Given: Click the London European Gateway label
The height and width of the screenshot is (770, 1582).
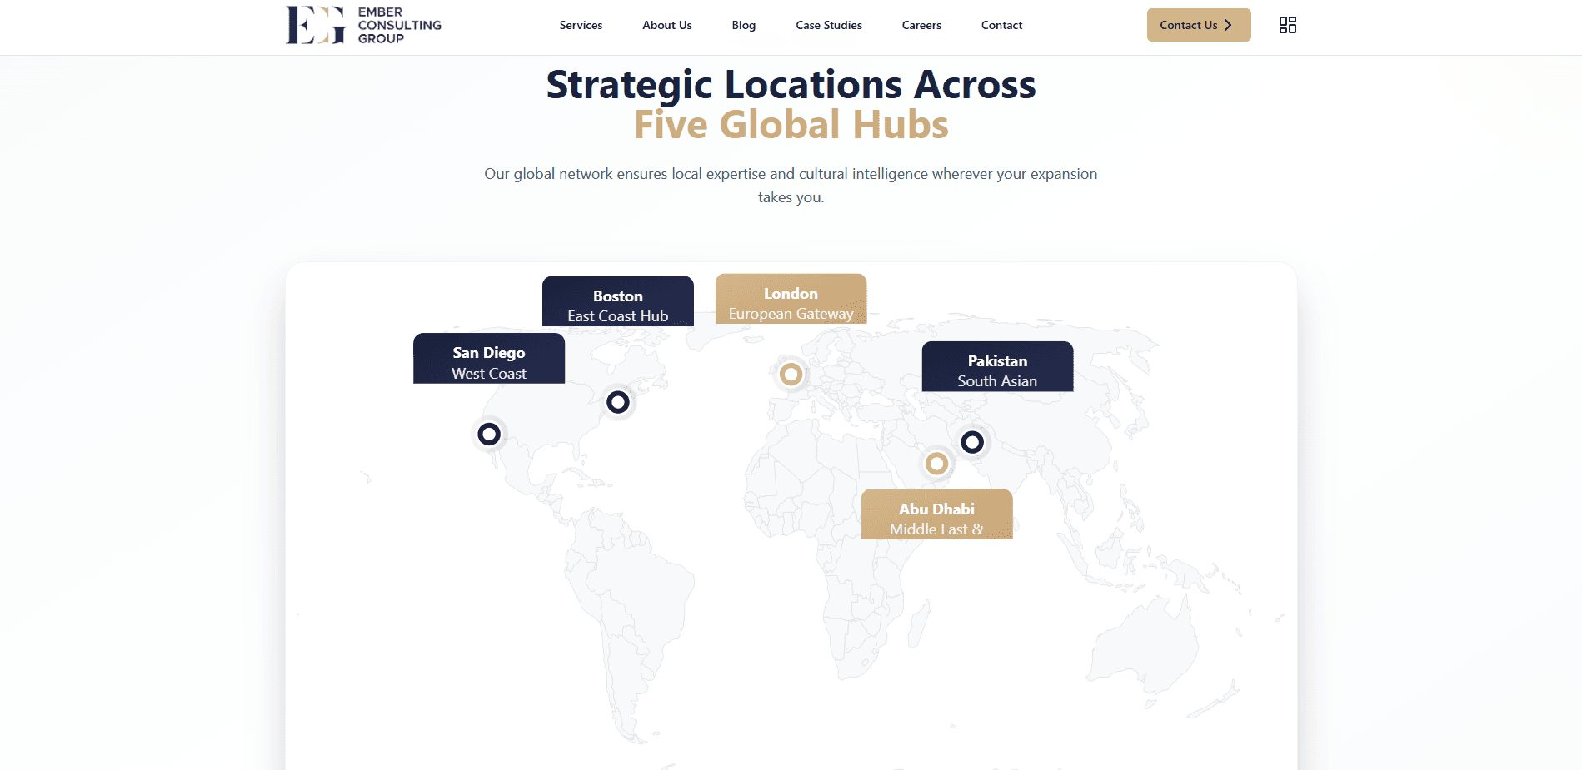Looking at the screenshot, I should [791, 299].
